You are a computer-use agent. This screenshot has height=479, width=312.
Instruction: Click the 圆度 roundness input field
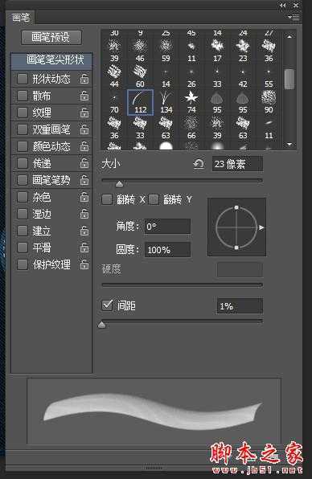(167, 250)
